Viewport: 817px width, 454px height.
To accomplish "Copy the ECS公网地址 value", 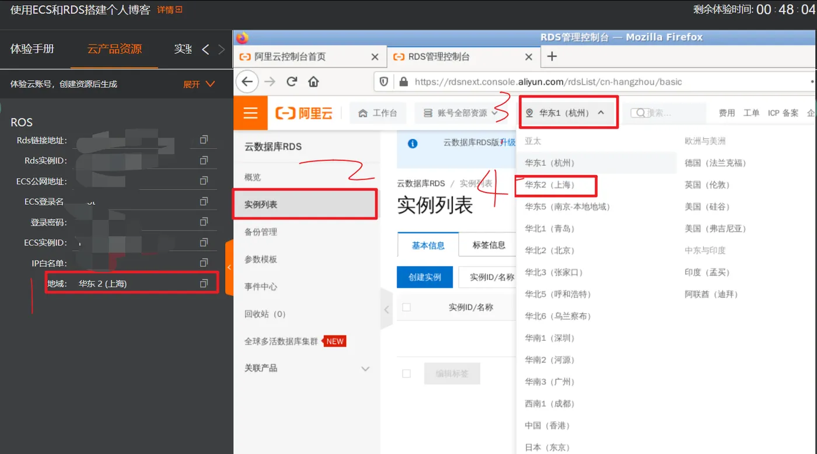I will coord(204,181).
